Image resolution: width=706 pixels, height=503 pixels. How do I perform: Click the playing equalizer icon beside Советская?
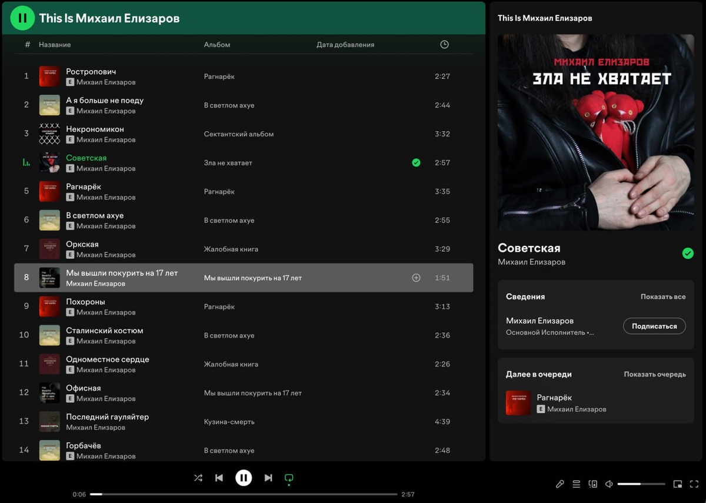click(x=26, y=163)
